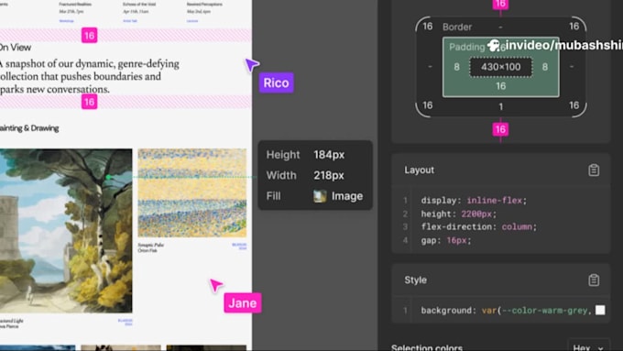Open the 'Artist Talk' link under Echoes of the Void
623x351 pixels.
130,21
